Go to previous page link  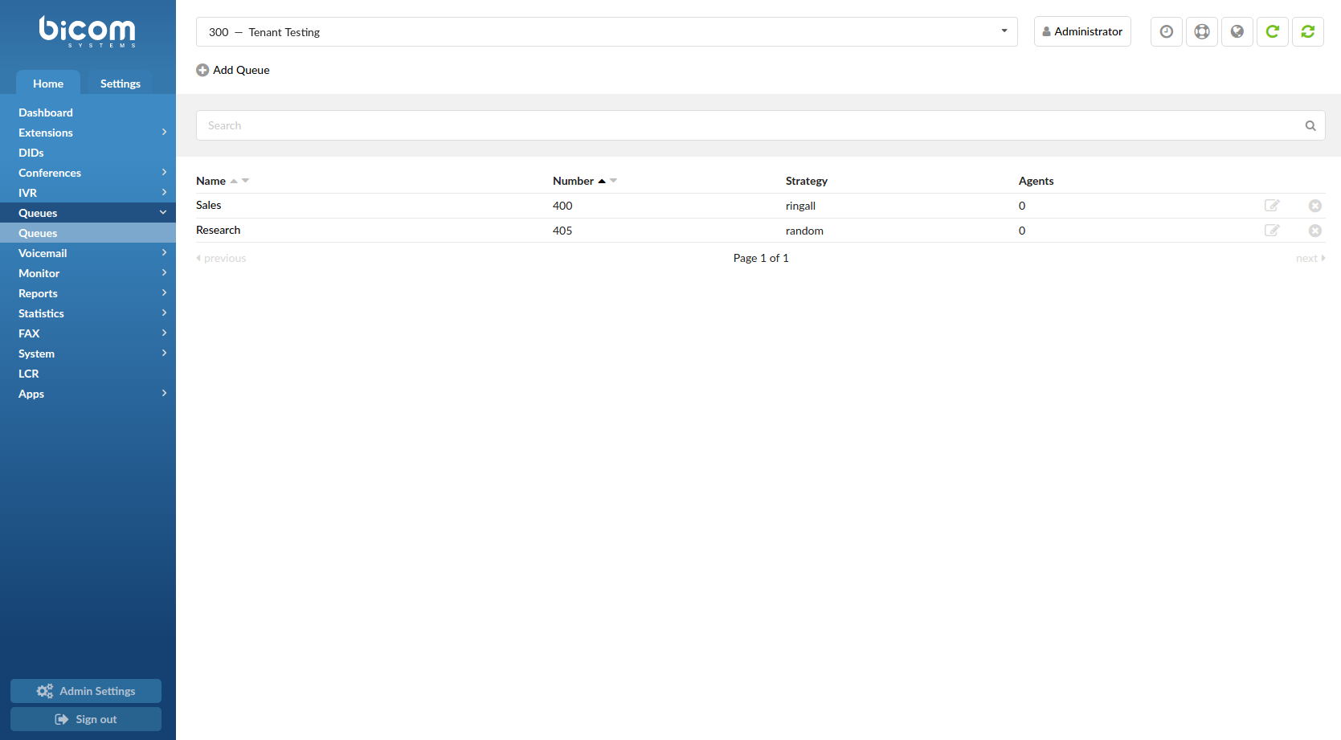(221, 258)
